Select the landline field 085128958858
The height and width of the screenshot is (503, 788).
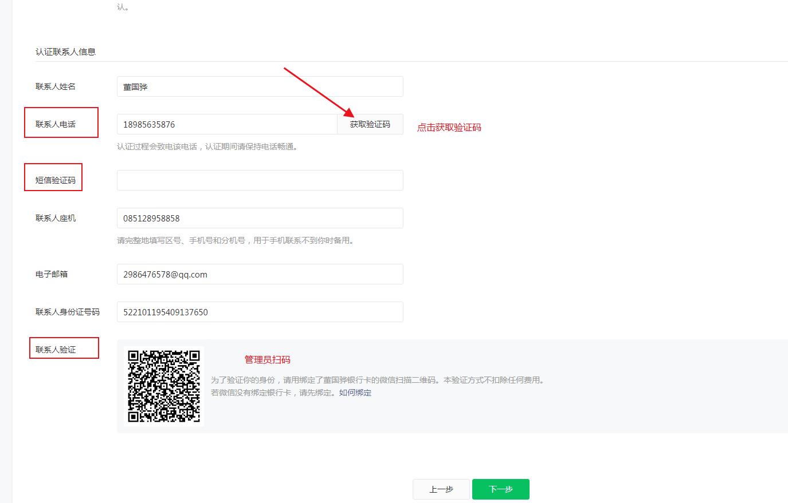260,218
